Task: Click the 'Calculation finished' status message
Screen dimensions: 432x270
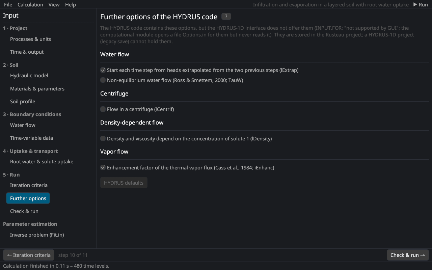Action: (x=56, y=266)
